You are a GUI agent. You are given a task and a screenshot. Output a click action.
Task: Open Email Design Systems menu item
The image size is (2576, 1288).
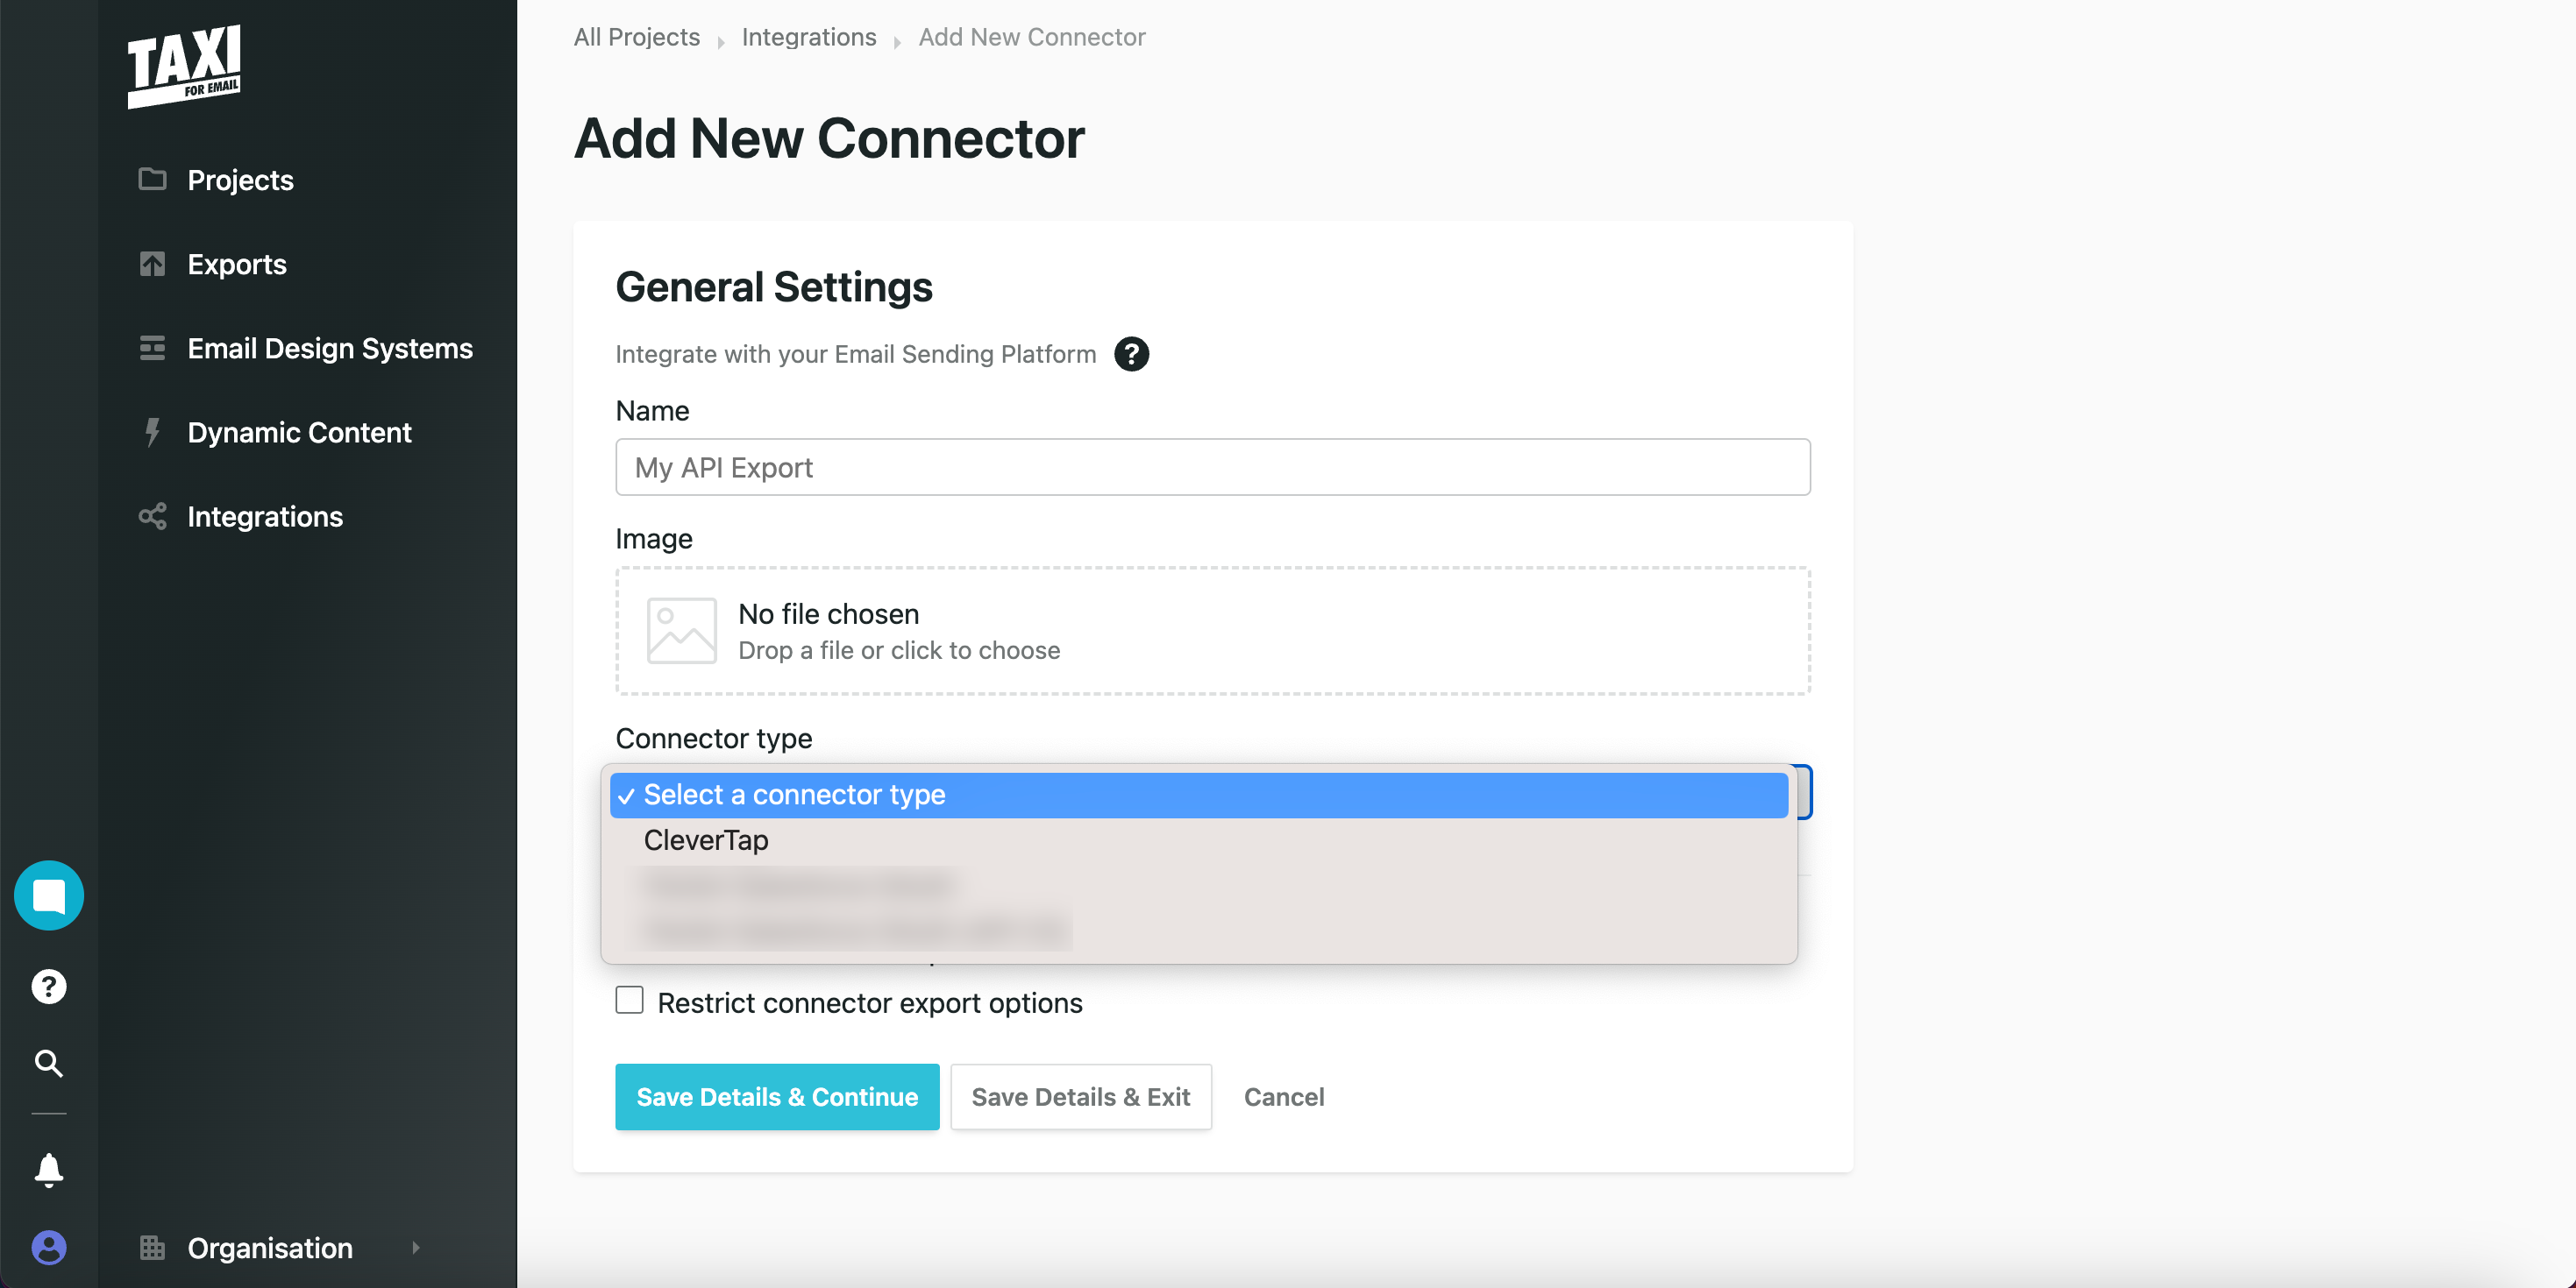pos(330,348)
